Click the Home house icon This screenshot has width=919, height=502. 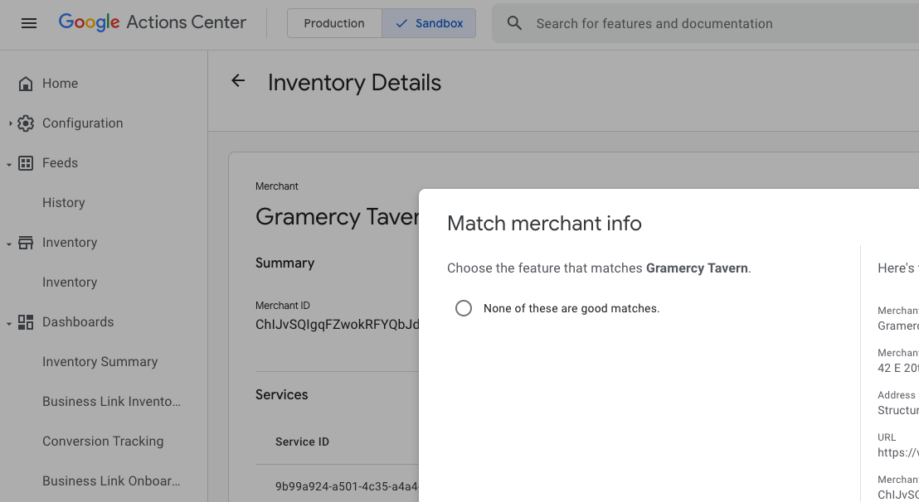coord(25,84)
